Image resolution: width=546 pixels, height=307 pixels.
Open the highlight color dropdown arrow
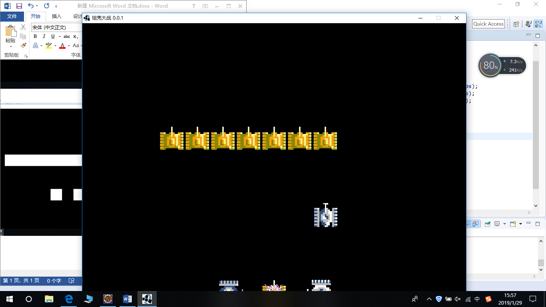point(55,46)
